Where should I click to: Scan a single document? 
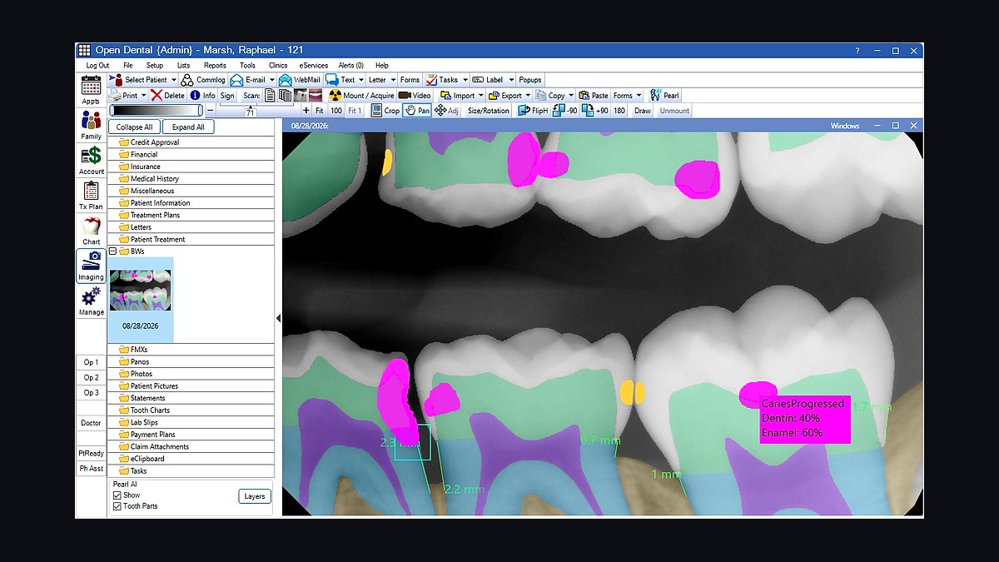pos(270,96)
